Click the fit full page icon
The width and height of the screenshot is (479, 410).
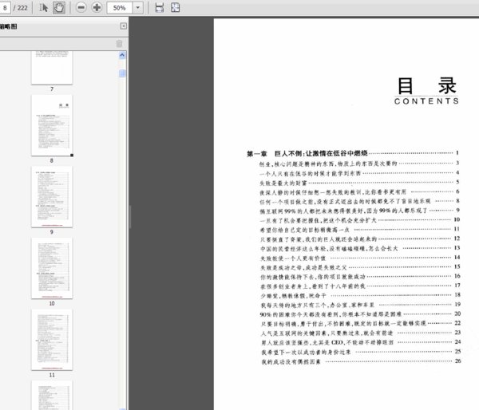(176, 8)
